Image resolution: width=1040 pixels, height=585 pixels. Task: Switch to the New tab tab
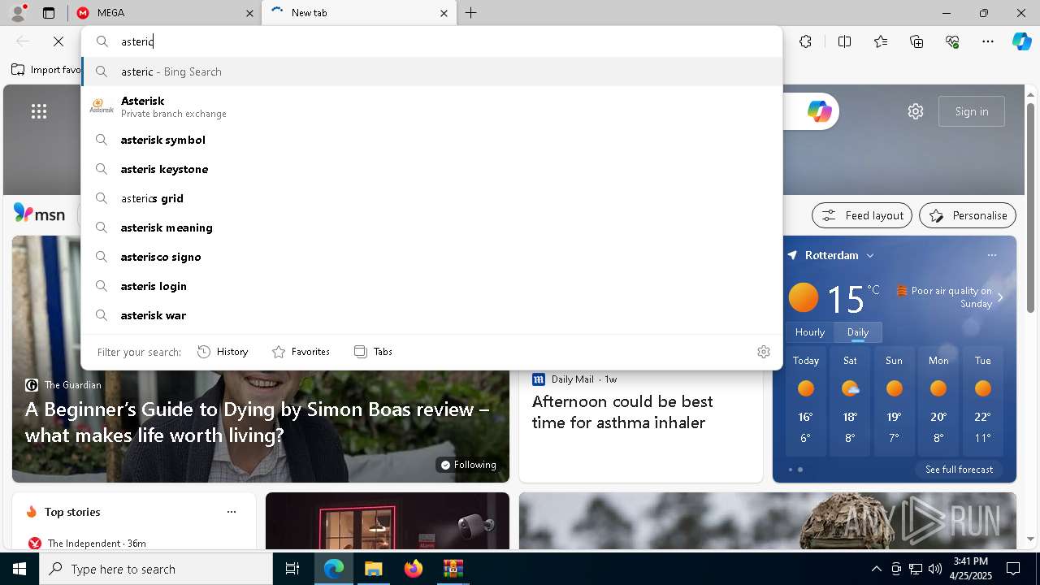click(x=359, y=13)
